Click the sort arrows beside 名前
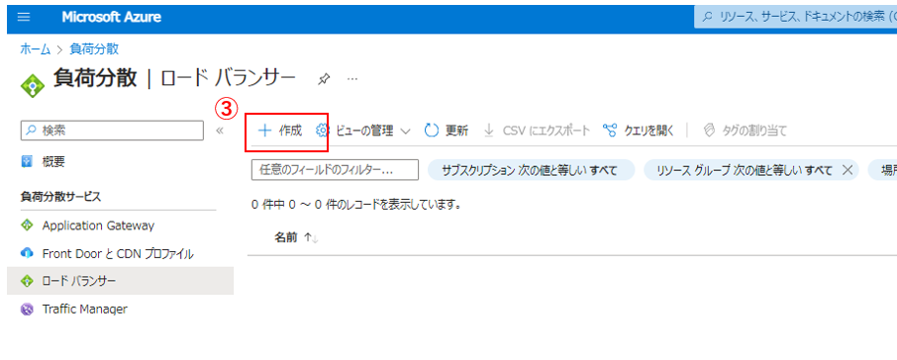The width and height of the screenshot is (897, 360). click(311, 237)
